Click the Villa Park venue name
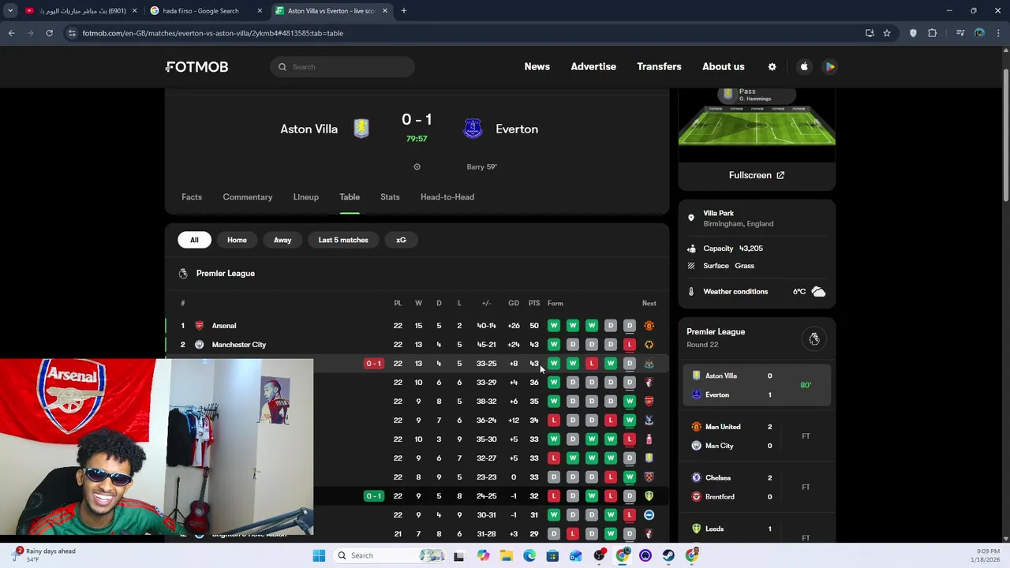 pyautogui.click(x=719, y=213)
